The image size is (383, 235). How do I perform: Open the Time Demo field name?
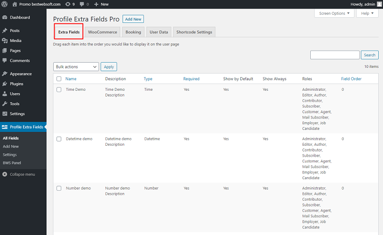[76, 89]
